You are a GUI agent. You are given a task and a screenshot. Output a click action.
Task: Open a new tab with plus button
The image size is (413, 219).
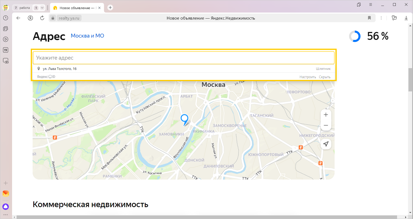[110, 8]
